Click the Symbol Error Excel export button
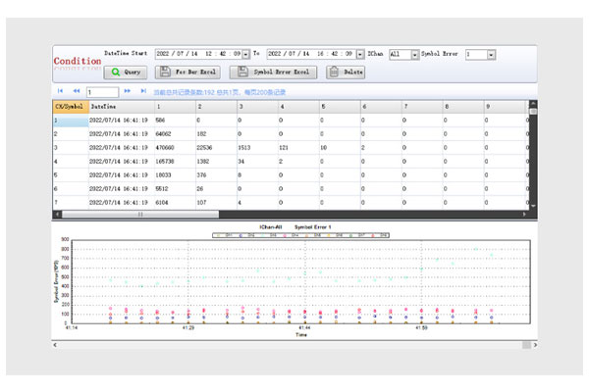 tap(273, 72)
